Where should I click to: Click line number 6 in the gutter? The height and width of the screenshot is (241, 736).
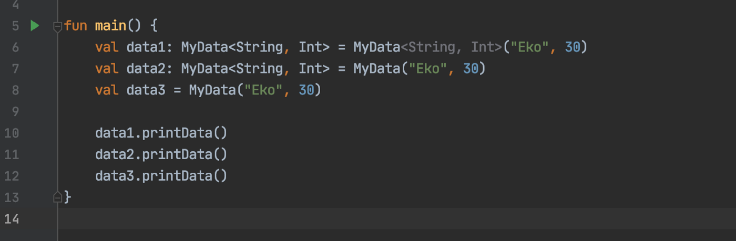click(15, 47)
